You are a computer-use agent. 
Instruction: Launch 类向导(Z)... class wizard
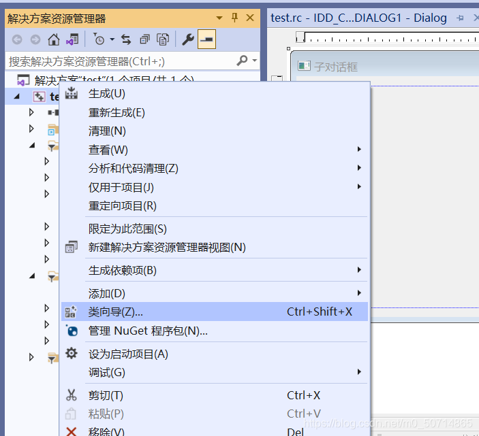click(214, 312)
